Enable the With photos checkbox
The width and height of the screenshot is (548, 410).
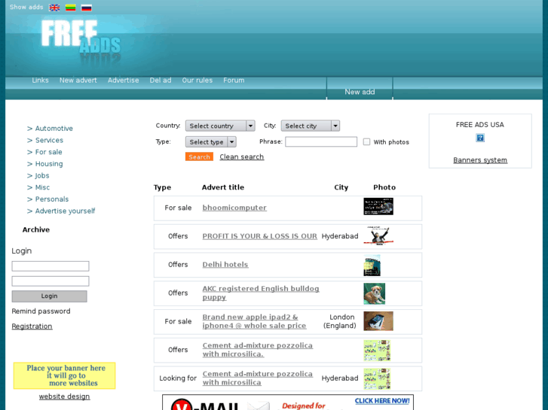[366, 141]
